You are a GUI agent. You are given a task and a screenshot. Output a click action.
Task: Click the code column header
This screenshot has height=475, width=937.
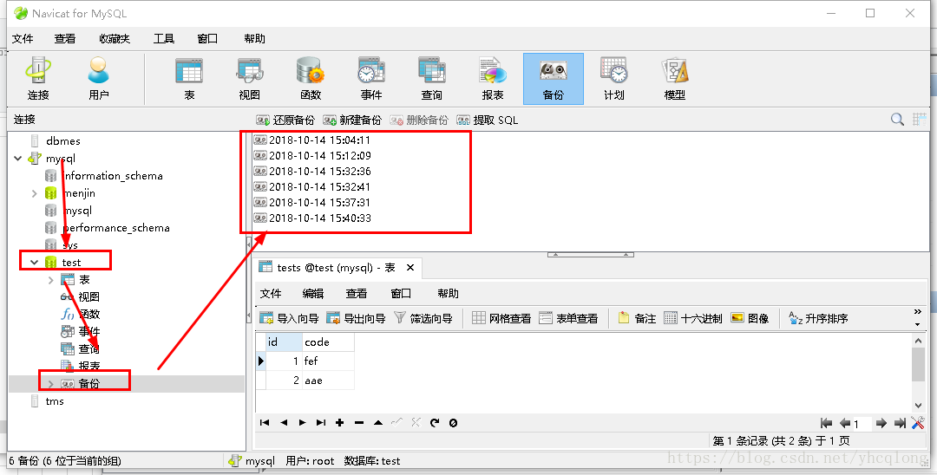[328, 342]
